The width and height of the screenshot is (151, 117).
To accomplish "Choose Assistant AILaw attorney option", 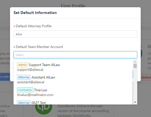I will coord(73,79).
